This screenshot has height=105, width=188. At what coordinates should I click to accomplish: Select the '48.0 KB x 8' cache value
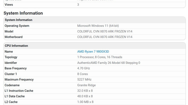pos(85,96)
